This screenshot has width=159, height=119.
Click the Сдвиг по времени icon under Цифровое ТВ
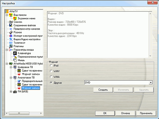tap(19, 71)
